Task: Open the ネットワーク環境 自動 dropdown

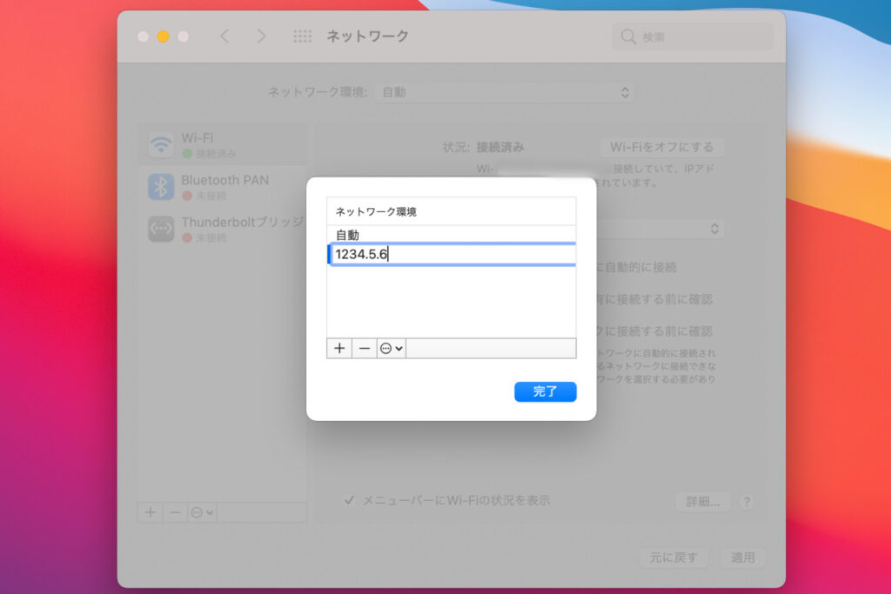Action: coord(505,92)
